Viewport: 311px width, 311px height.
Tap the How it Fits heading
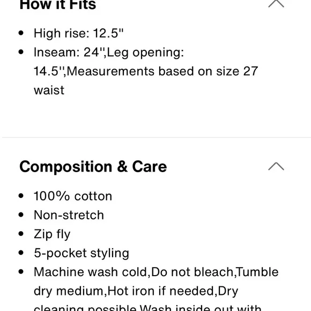58,5
